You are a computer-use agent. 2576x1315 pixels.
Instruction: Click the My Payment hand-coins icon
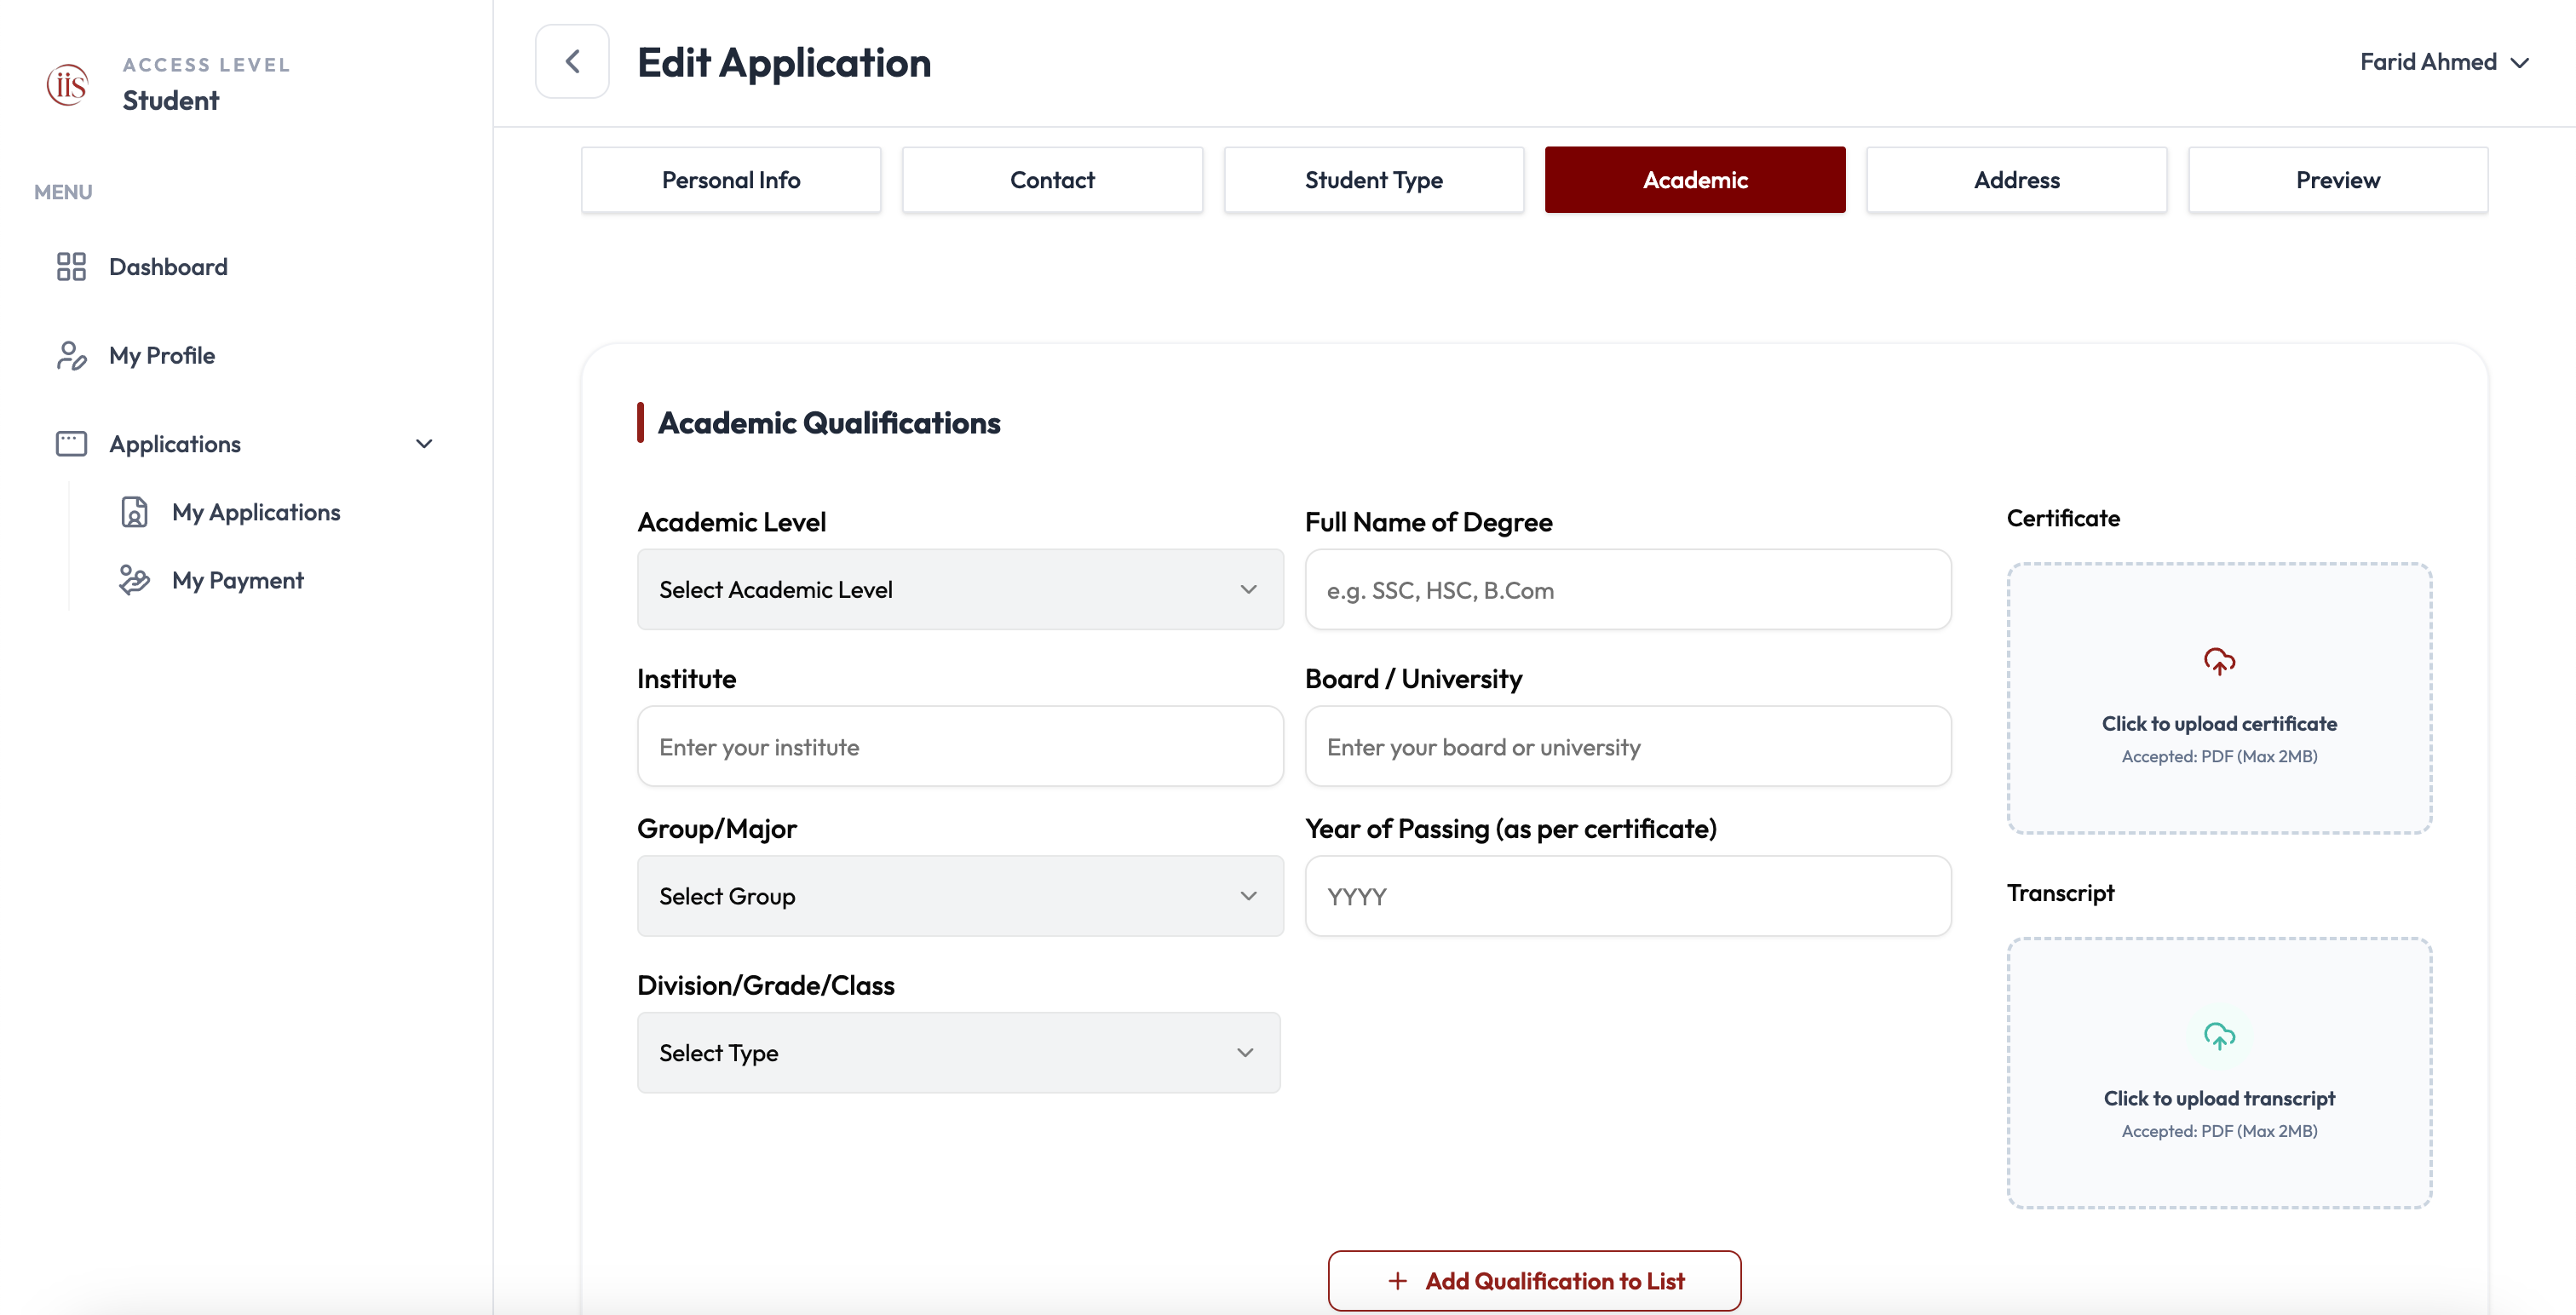click(134, 580)
